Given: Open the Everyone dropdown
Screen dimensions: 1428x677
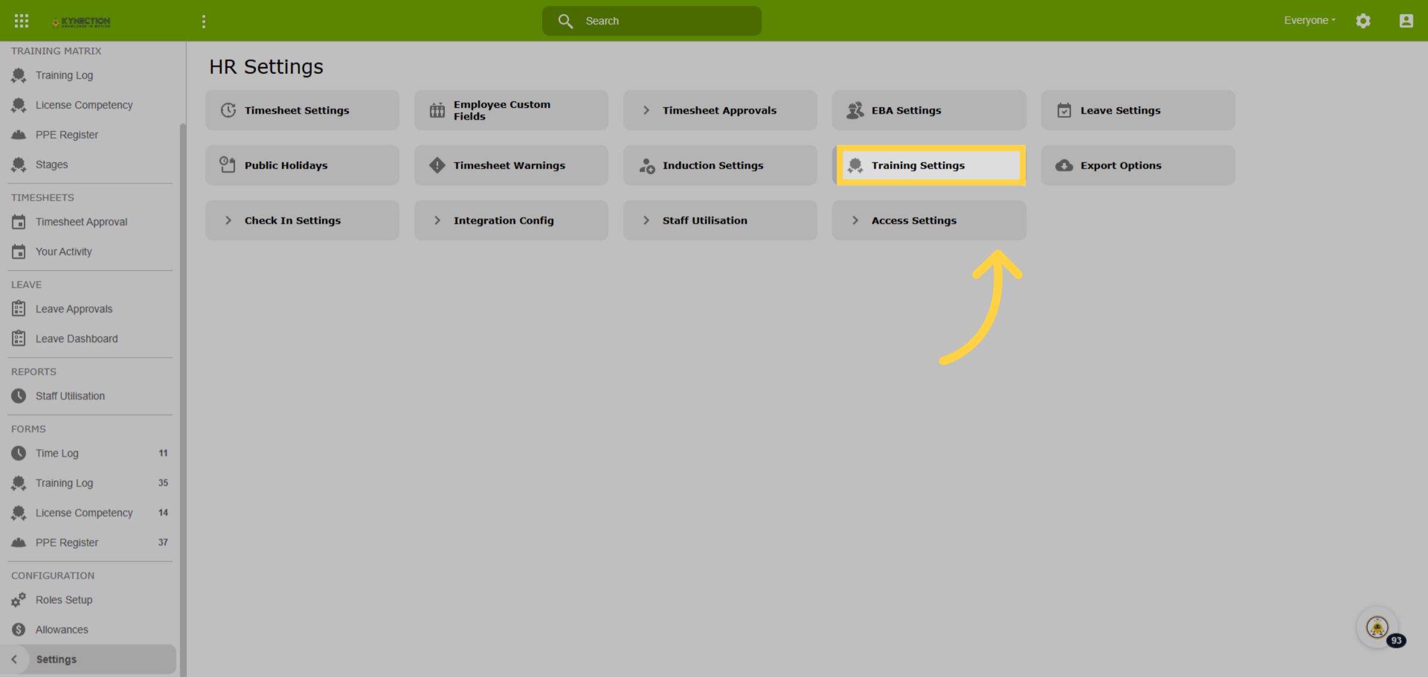Looking at the screenshot, I should pyautogui.click(x=1310, y=20).
